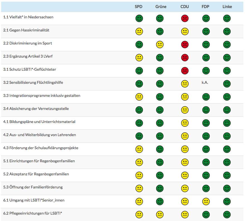Select row label 4.2 Aus- und Weiterbildung von Lehrenden
The image size is (245, 221).
click(x=40, y=135)
